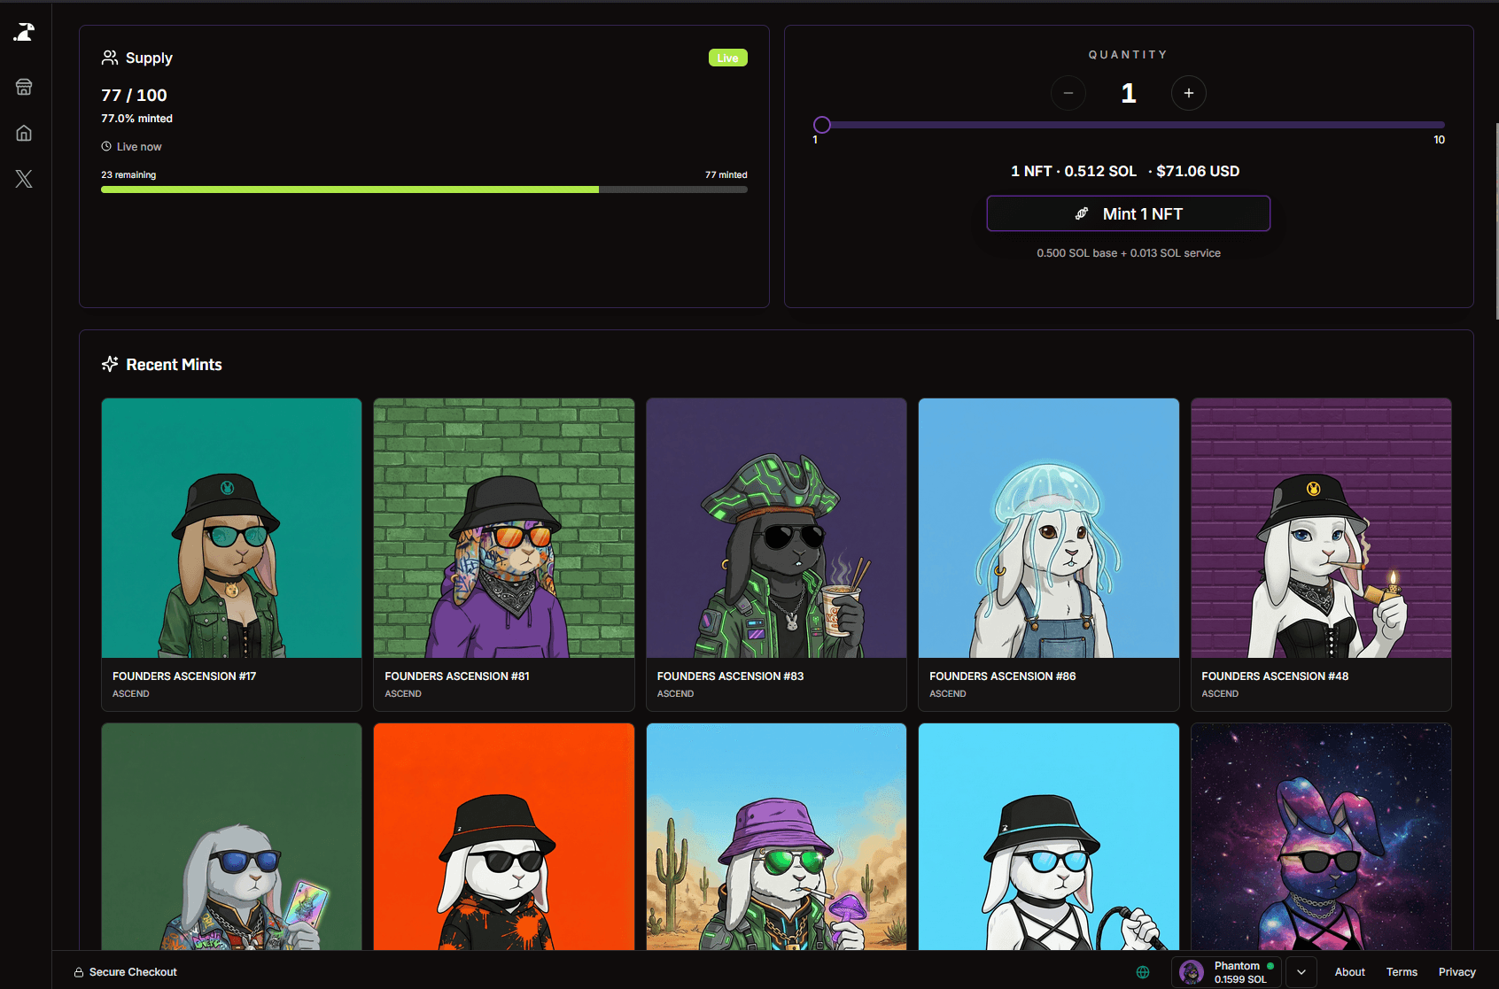Viewport: 1499px width, 989px height.
Task: Click the clock icon beside Live now
Action: tap(106, 146)
